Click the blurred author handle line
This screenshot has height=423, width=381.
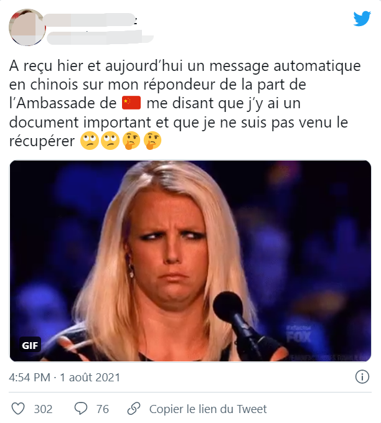tap(100, 37)
